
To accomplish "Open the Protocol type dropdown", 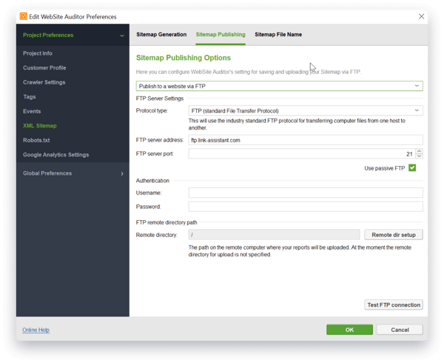I will [305, 110].
